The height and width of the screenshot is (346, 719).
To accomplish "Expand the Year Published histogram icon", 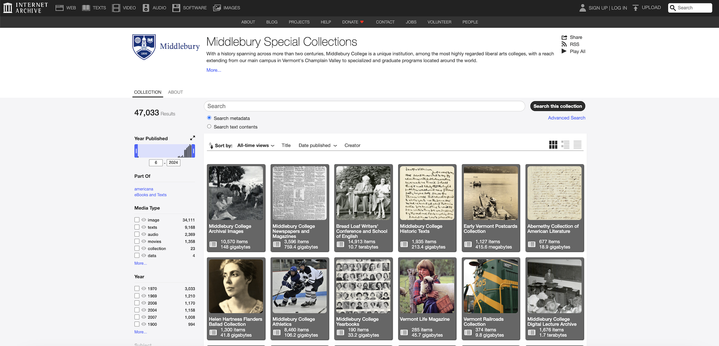I will pos(192,138).
